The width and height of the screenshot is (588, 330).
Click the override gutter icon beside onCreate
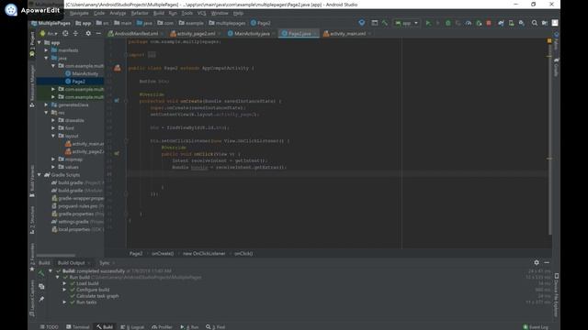pos(117,101)
